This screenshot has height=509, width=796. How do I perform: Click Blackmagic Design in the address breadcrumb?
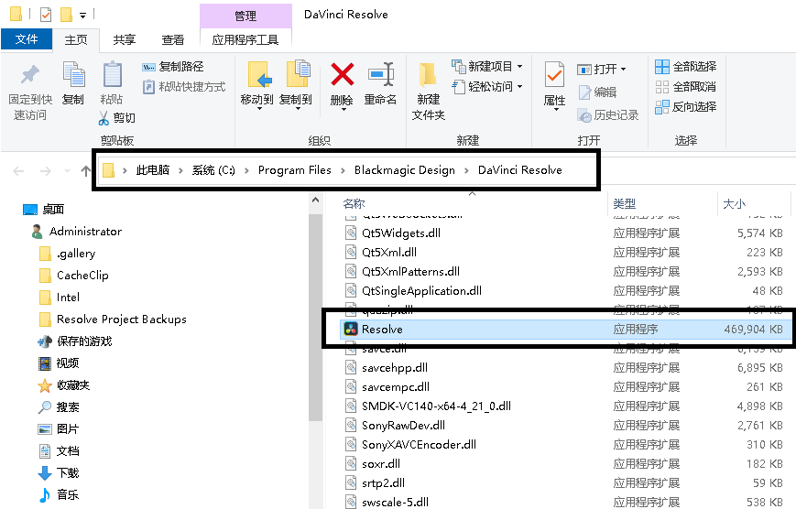click(405, 170)
